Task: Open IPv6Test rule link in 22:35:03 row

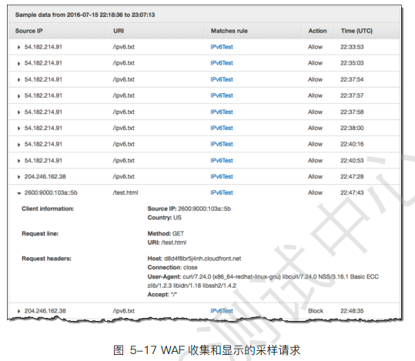Action: (x=222, y=63)
